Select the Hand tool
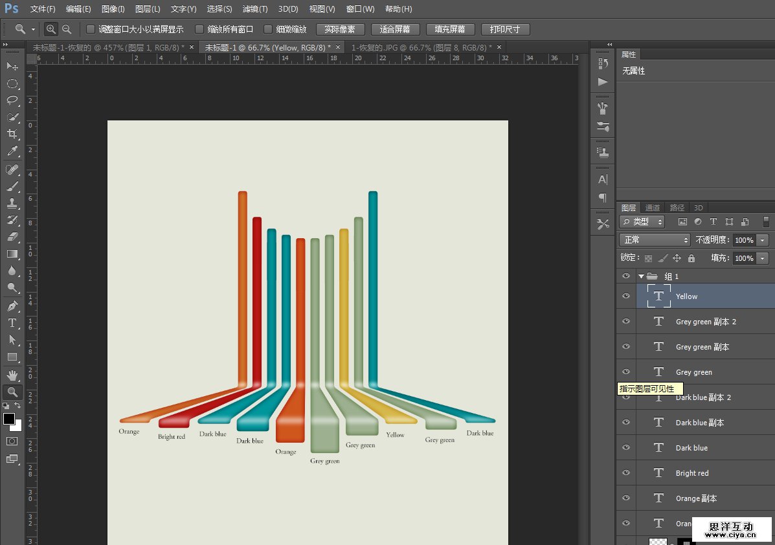 12,375
